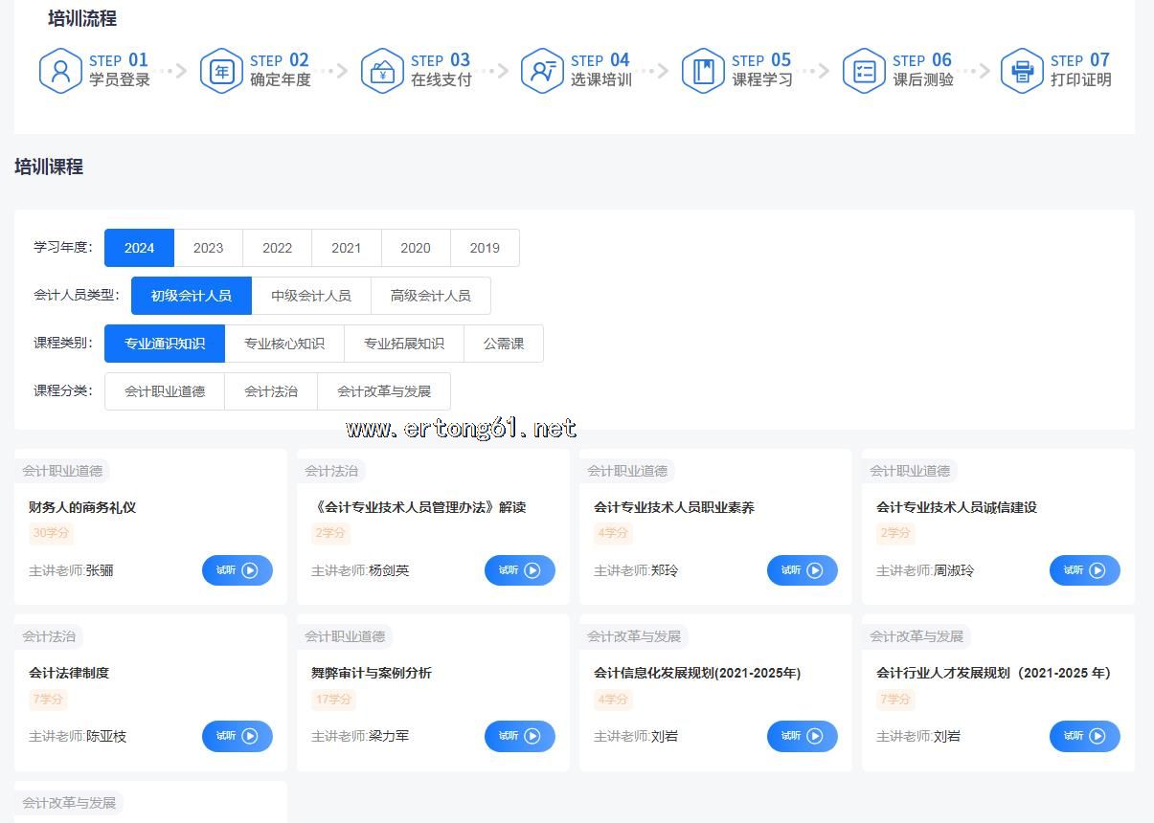
Task: Switch to 公需课 course category
Action: 503,344
